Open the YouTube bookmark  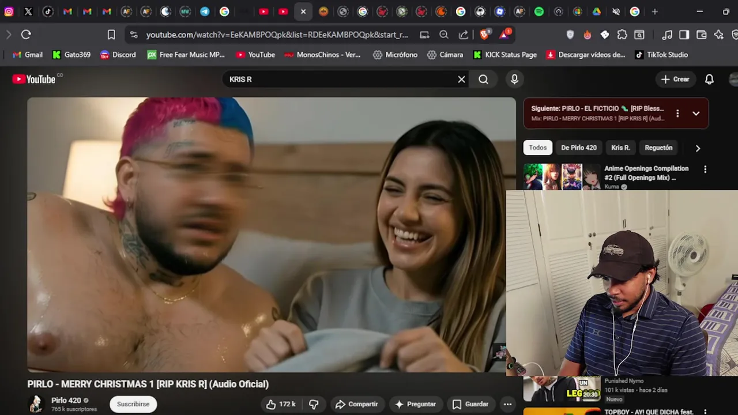(x=255, y=55)
